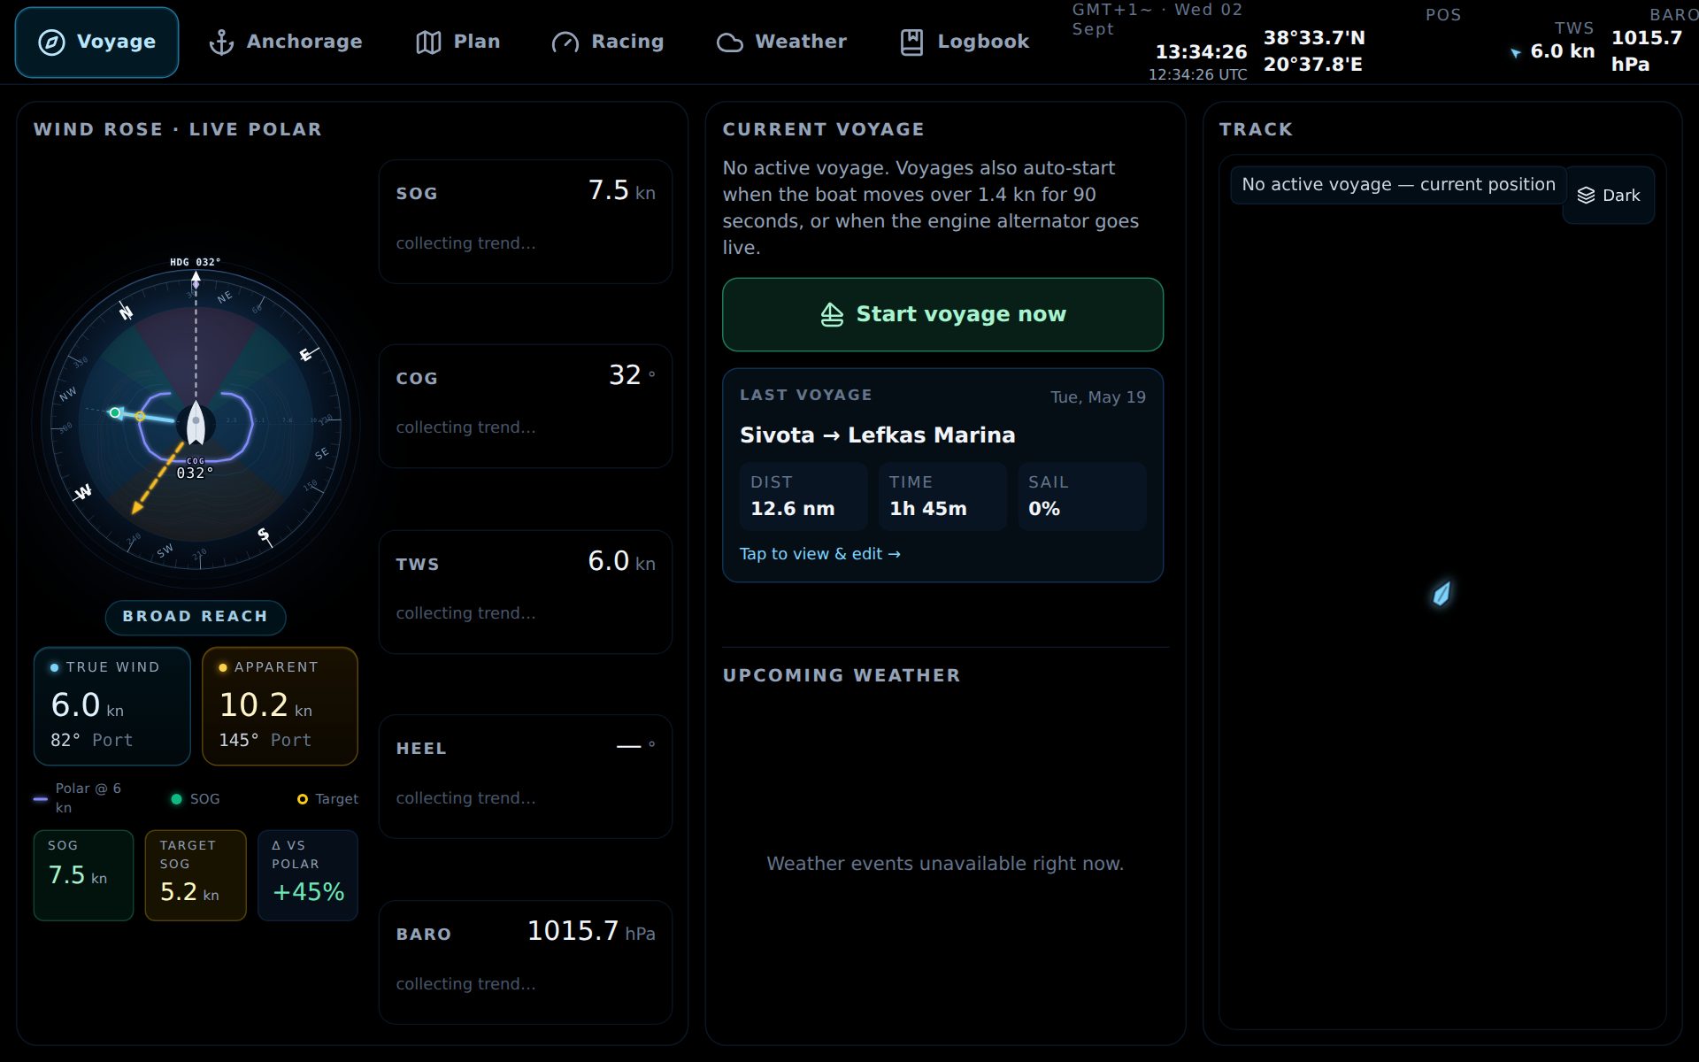Click the position 38°33.7'N readout in header
The image size is (1699, 1062).
pyautogui.click(x=1314, y=38)
